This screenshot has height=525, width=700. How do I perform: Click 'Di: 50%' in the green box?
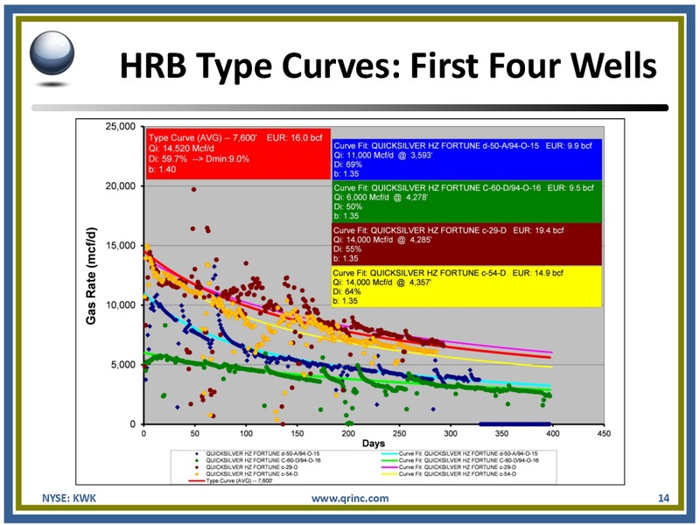(x=347, y=206)
